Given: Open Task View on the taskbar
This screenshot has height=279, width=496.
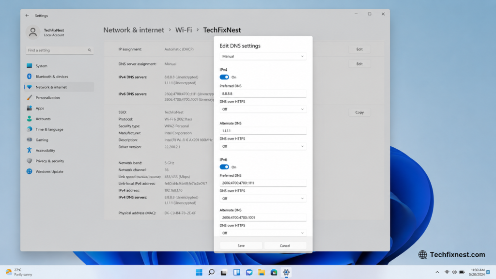Looking at the screenshot, I should (224, 272).
